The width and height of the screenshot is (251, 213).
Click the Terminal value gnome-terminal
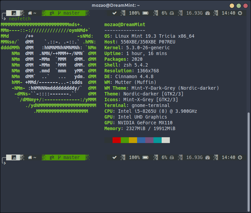151,105
